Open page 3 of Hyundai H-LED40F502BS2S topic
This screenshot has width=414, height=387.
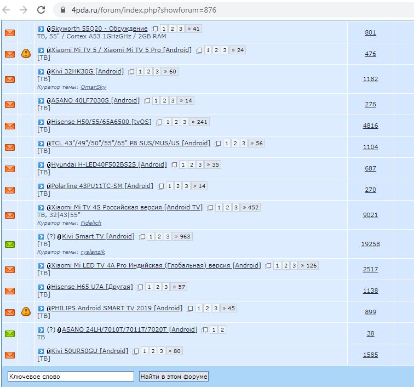point(200,165)
